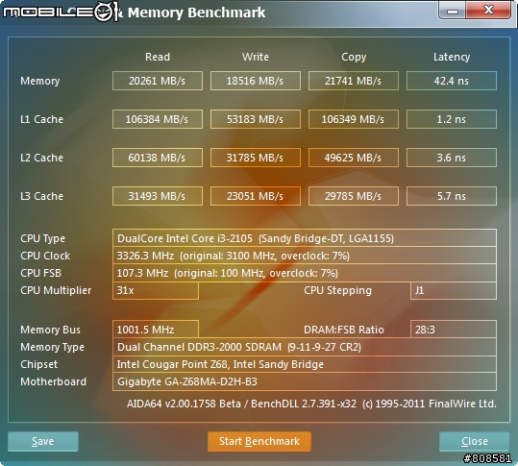Click Memory Type field DDR3-2000 SDRAM
This screenshot has width=518, height=466.
click(305, 347)
